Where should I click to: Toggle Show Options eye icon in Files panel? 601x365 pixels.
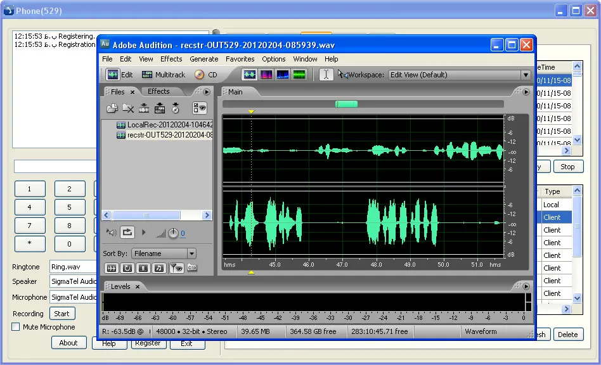(x=199, y=108)
